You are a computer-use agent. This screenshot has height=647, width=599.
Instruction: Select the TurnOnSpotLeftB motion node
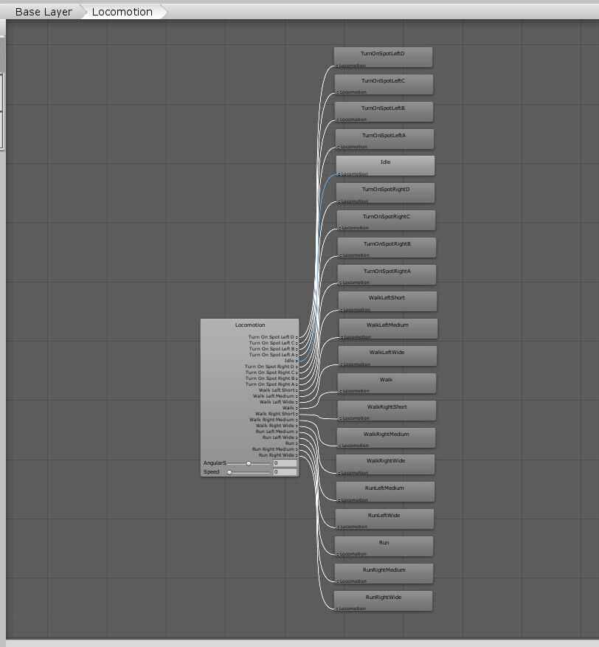384,112
